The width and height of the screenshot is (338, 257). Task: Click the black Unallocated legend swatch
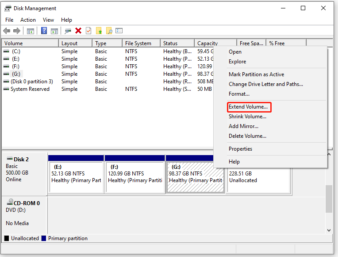click(x=7, y=238)
